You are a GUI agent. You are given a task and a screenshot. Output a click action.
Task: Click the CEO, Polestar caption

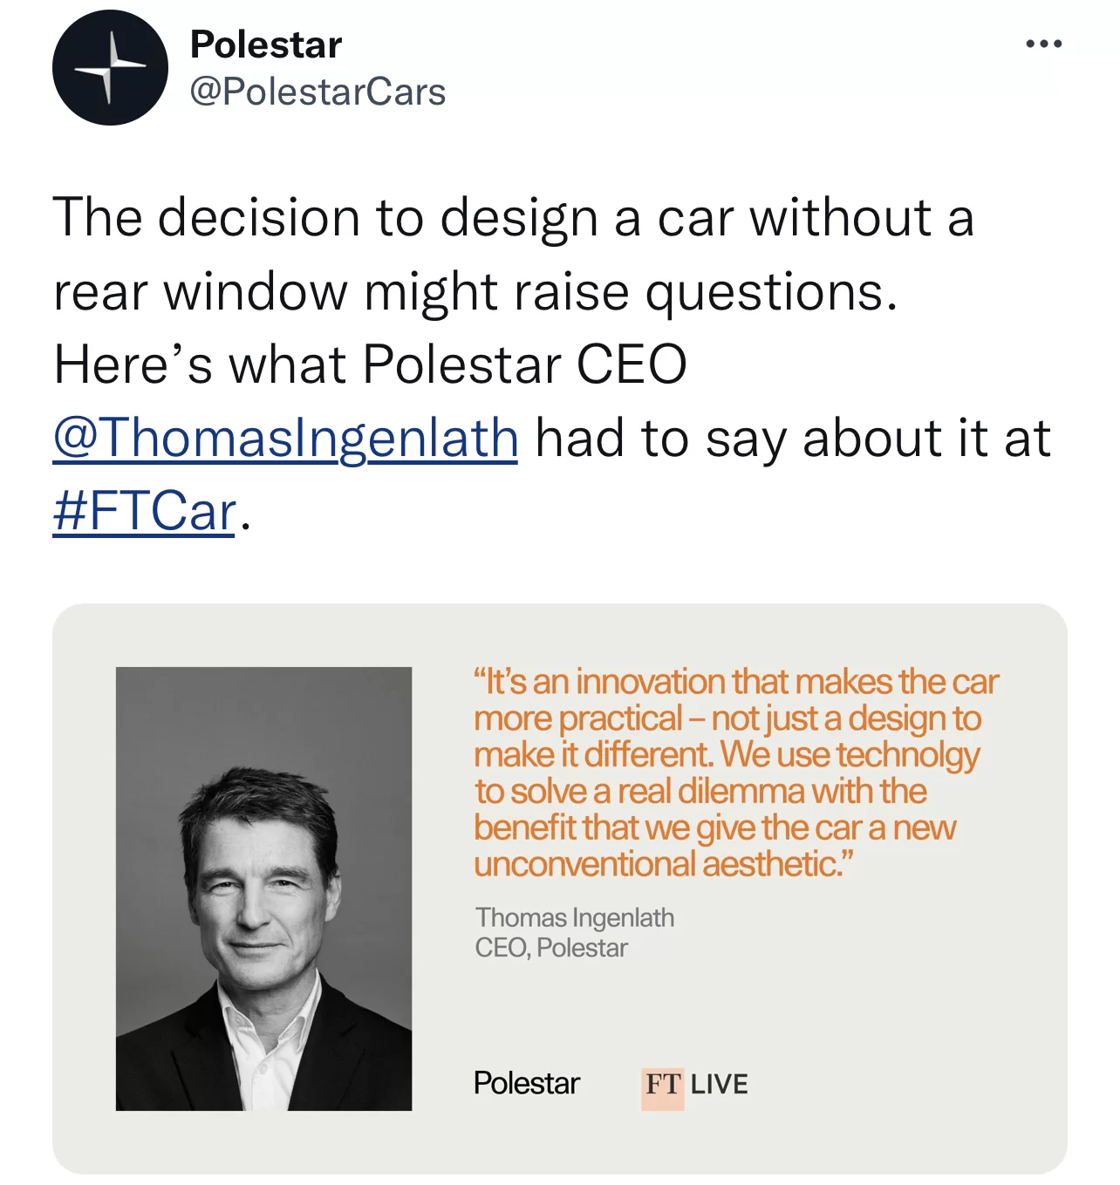point(550,948)
